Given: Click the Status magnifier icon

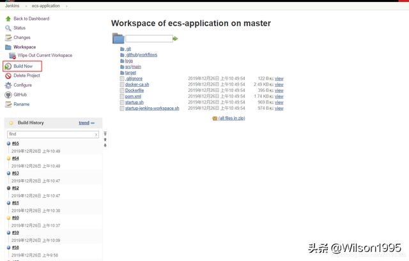Looking at the screenshot, I should tap(8, 28).
